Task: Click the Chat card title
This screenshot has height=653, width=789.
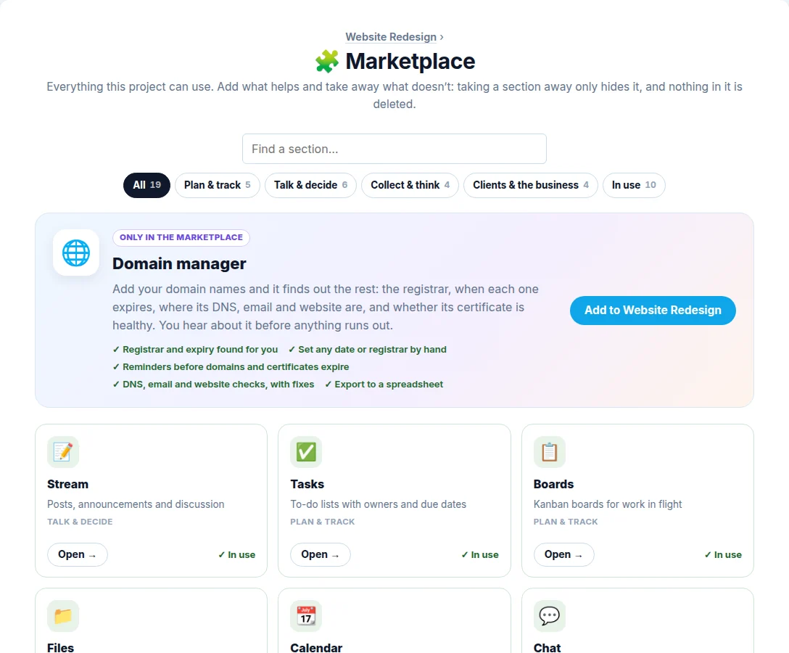Action: click(x=547, y=647)
